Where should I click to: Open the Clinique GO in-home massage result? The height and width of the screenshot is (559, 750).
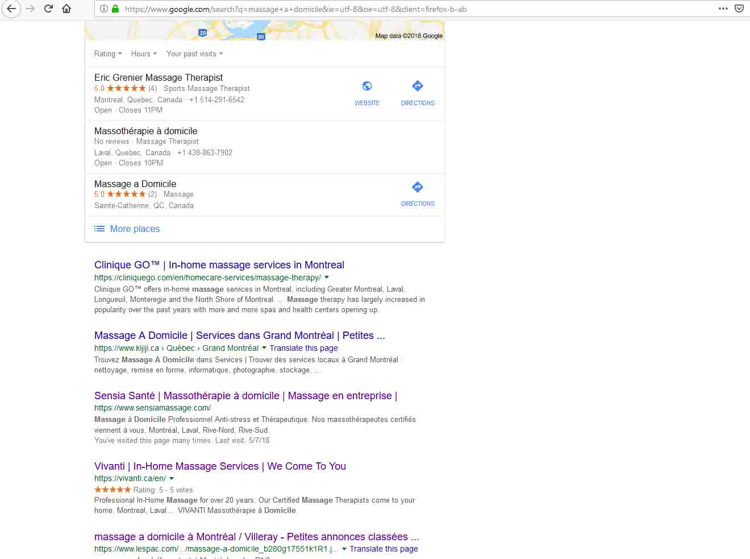(x=219, y=265)
